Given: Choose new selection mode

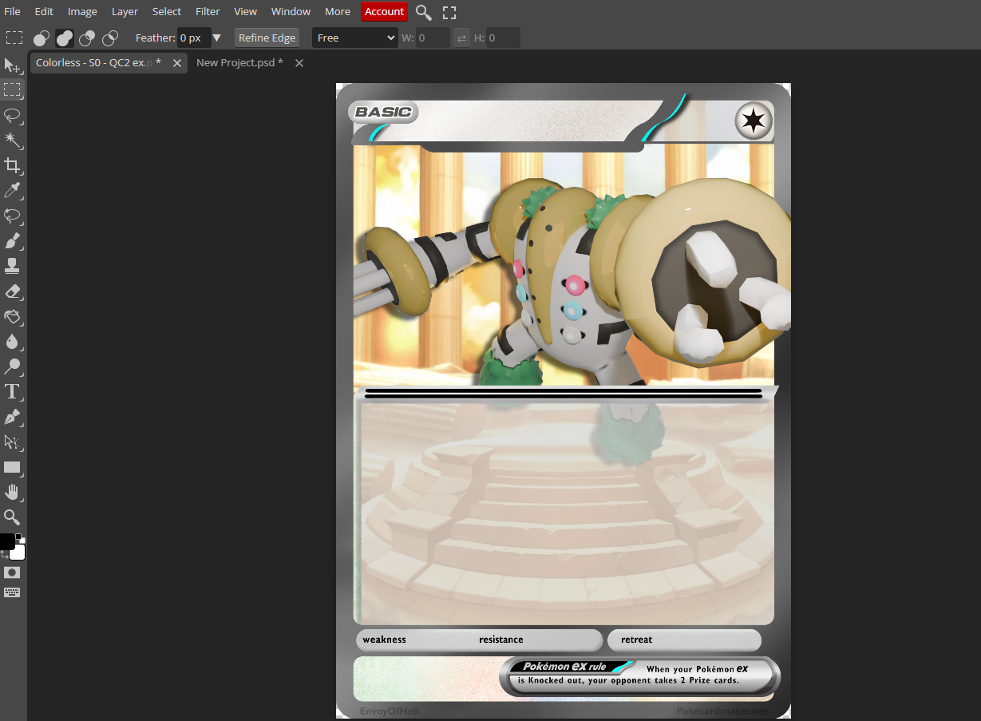Looking at the screenshot, I should [42, 38].
